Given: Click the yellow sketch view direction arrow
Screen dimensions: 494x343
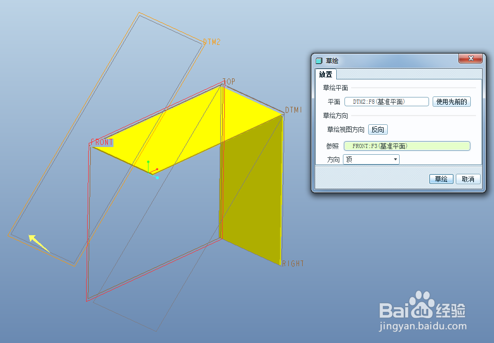Looking at the screenshot, I should pos(39,243).
